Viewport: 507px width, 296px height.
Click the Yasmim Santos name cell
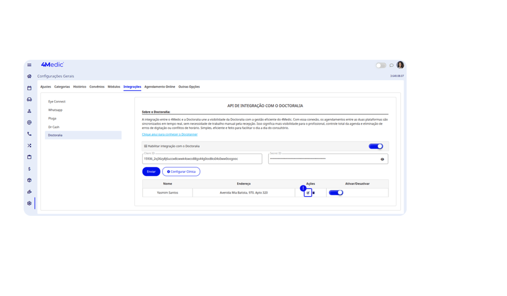tap(167, 193)
